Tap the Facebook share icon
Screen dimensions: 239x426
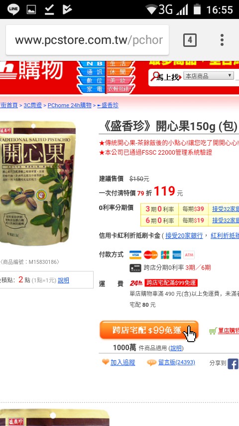click(x=233, y=364)
